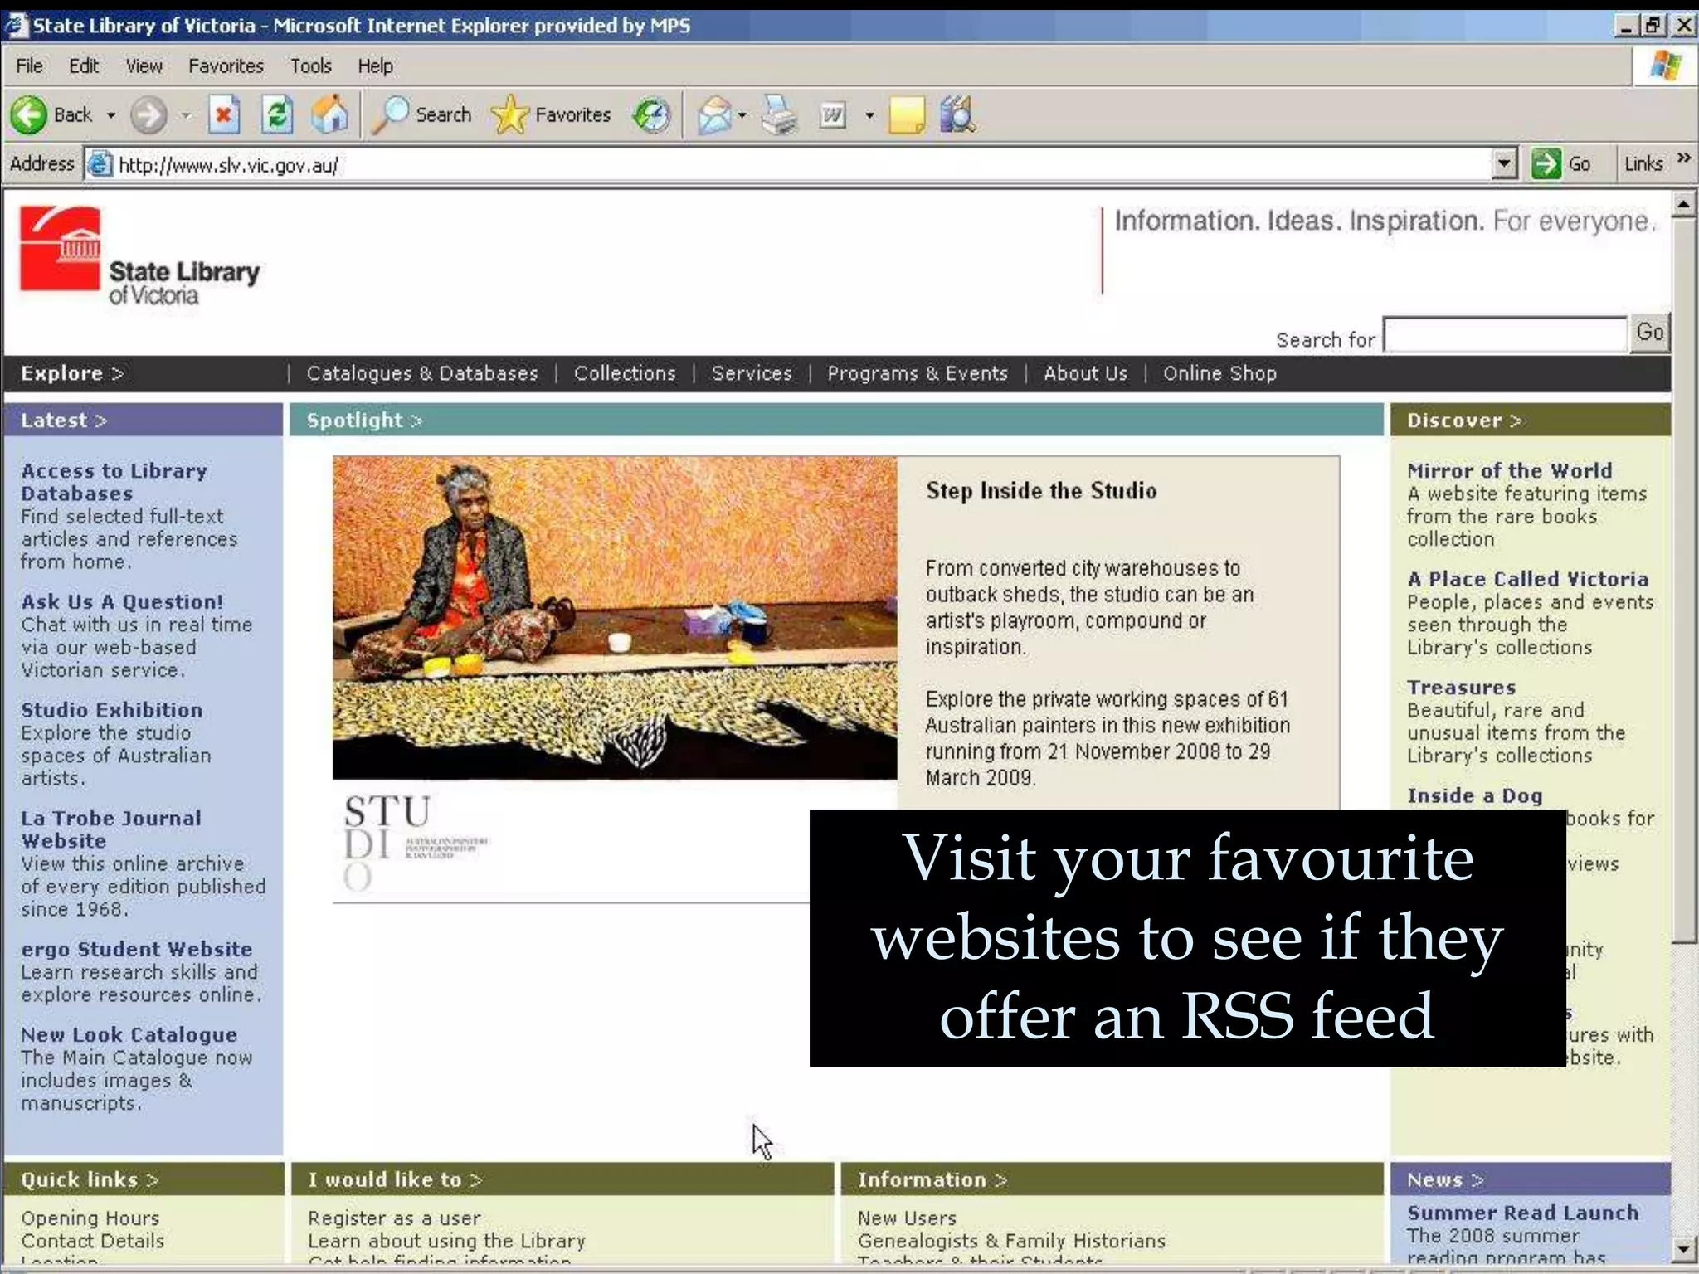This screenshot has width=1699, height=1274.
Task: Click the State Library of Victoria logo
Action: pos(140,255)
